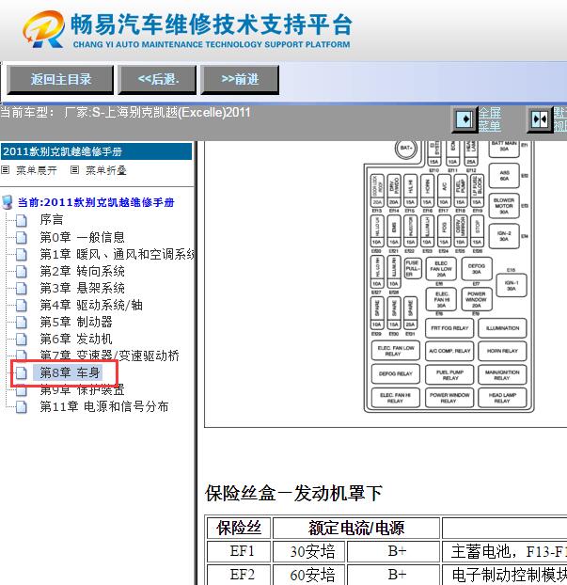Click the full-screen menu icon

(x=465, y=119)
